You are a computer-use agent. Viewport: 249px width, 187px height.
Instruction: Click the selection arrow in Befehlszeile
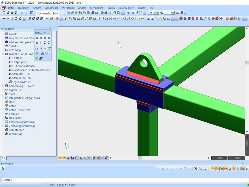coord(3,169)
